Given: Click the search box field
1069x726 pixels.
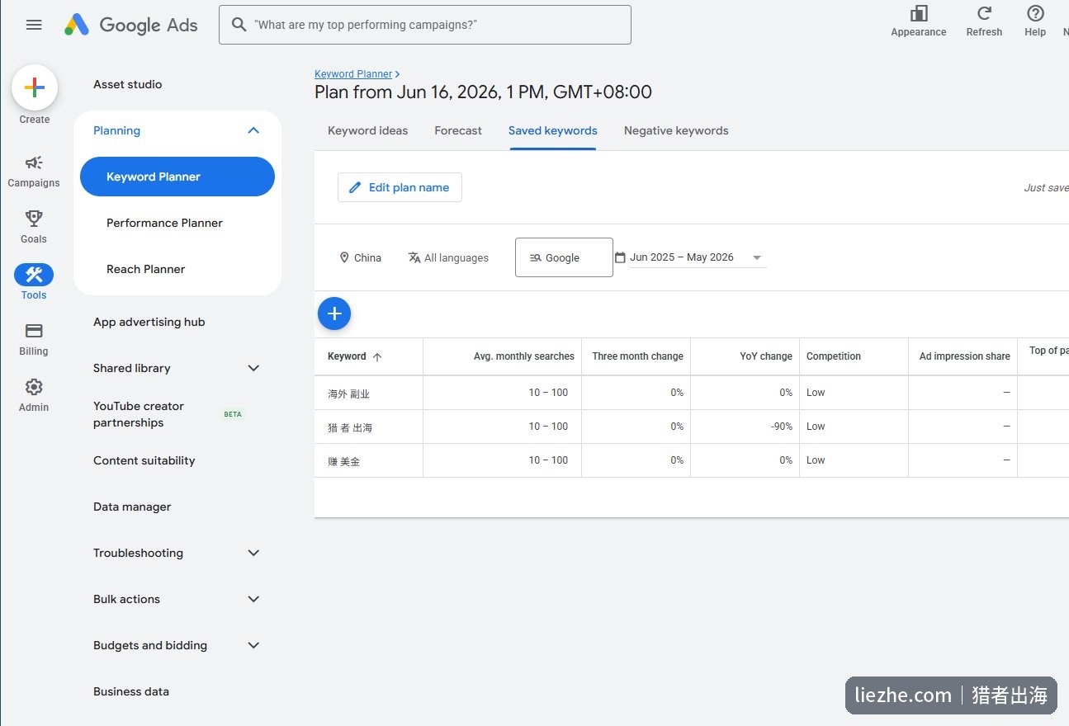Looking at the screenshot, I should pyautogui.click(x=425, y=25).
